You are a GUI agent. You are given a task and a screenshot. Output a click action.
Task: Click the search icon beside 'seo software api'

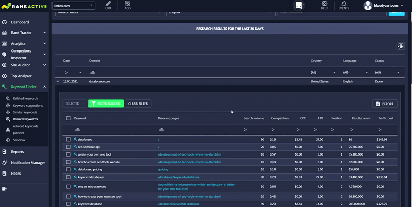75,147
